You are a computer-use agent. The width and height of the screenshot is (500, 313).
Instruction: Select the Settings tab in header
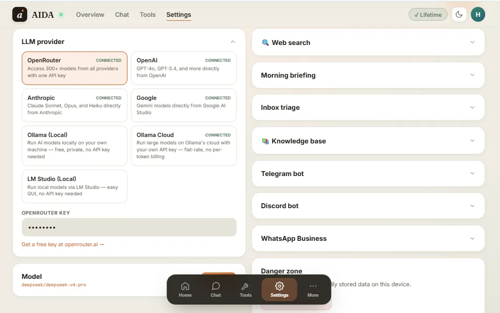[x=178, y=15]
